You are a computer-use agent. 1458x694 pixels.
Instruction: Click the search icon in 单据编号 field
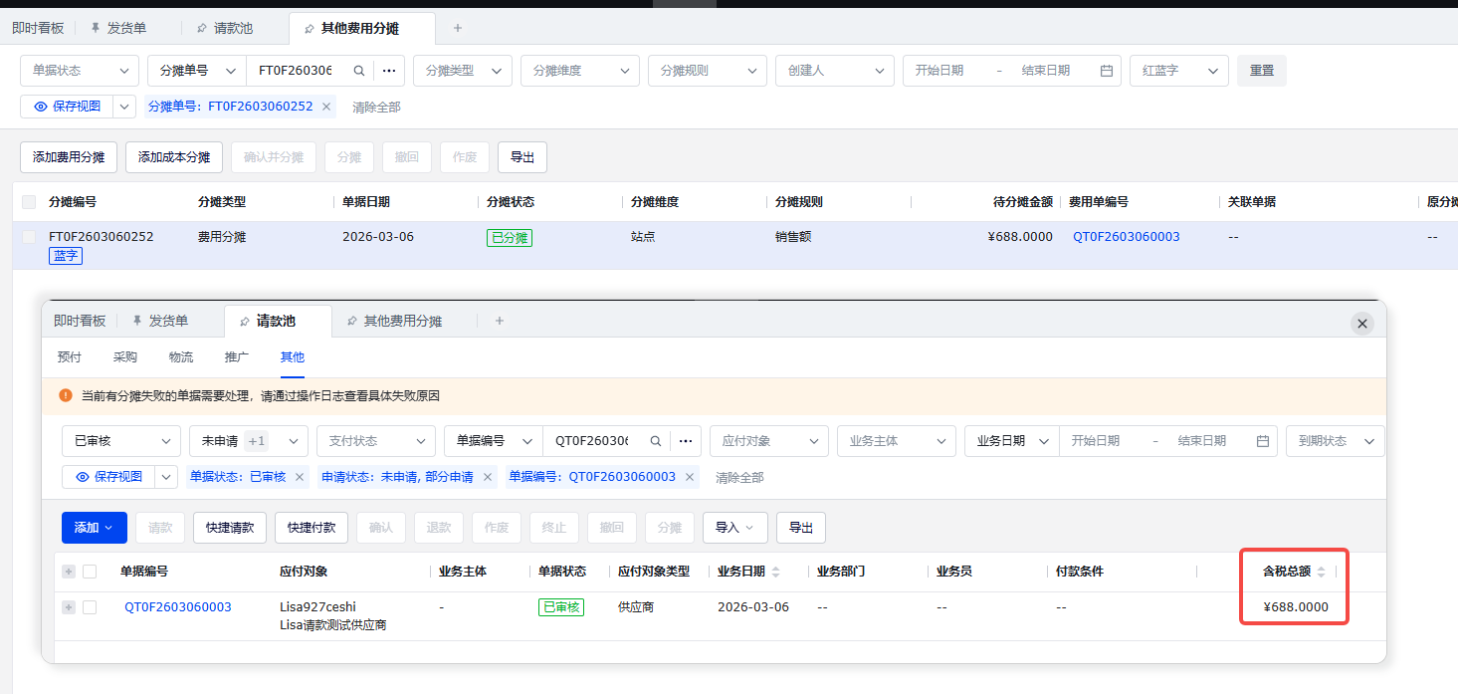656,441
